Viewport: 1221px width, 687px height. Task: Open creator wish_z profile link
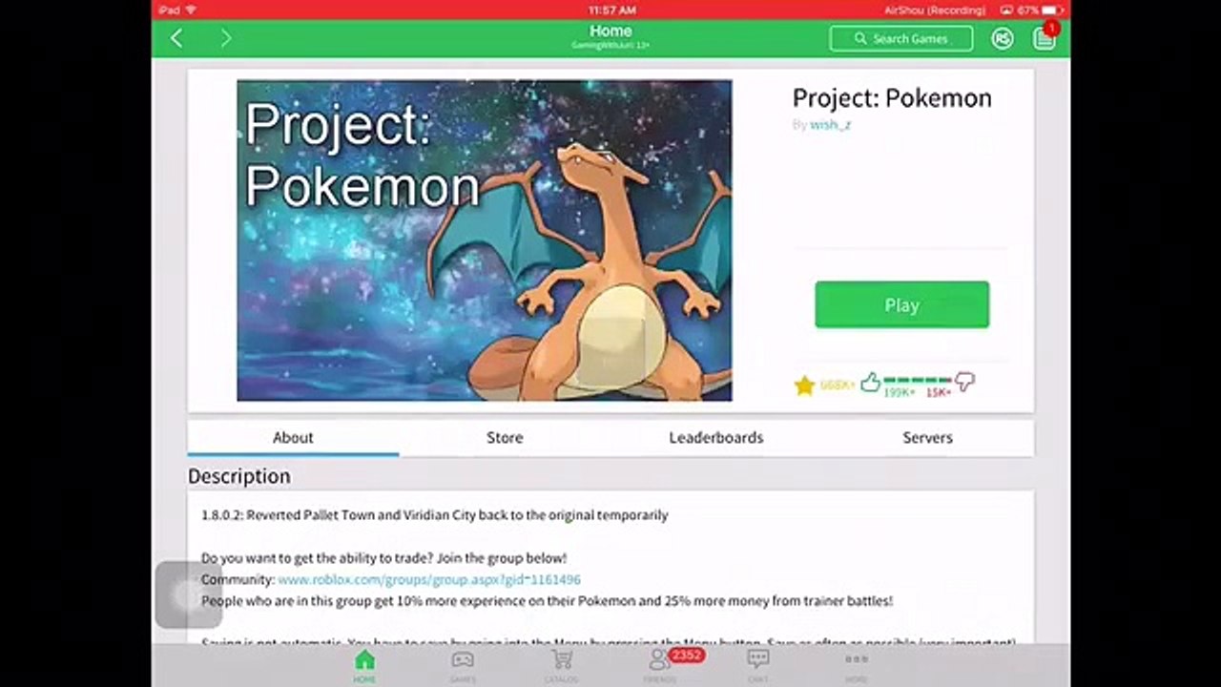click(x=830, y=124)
